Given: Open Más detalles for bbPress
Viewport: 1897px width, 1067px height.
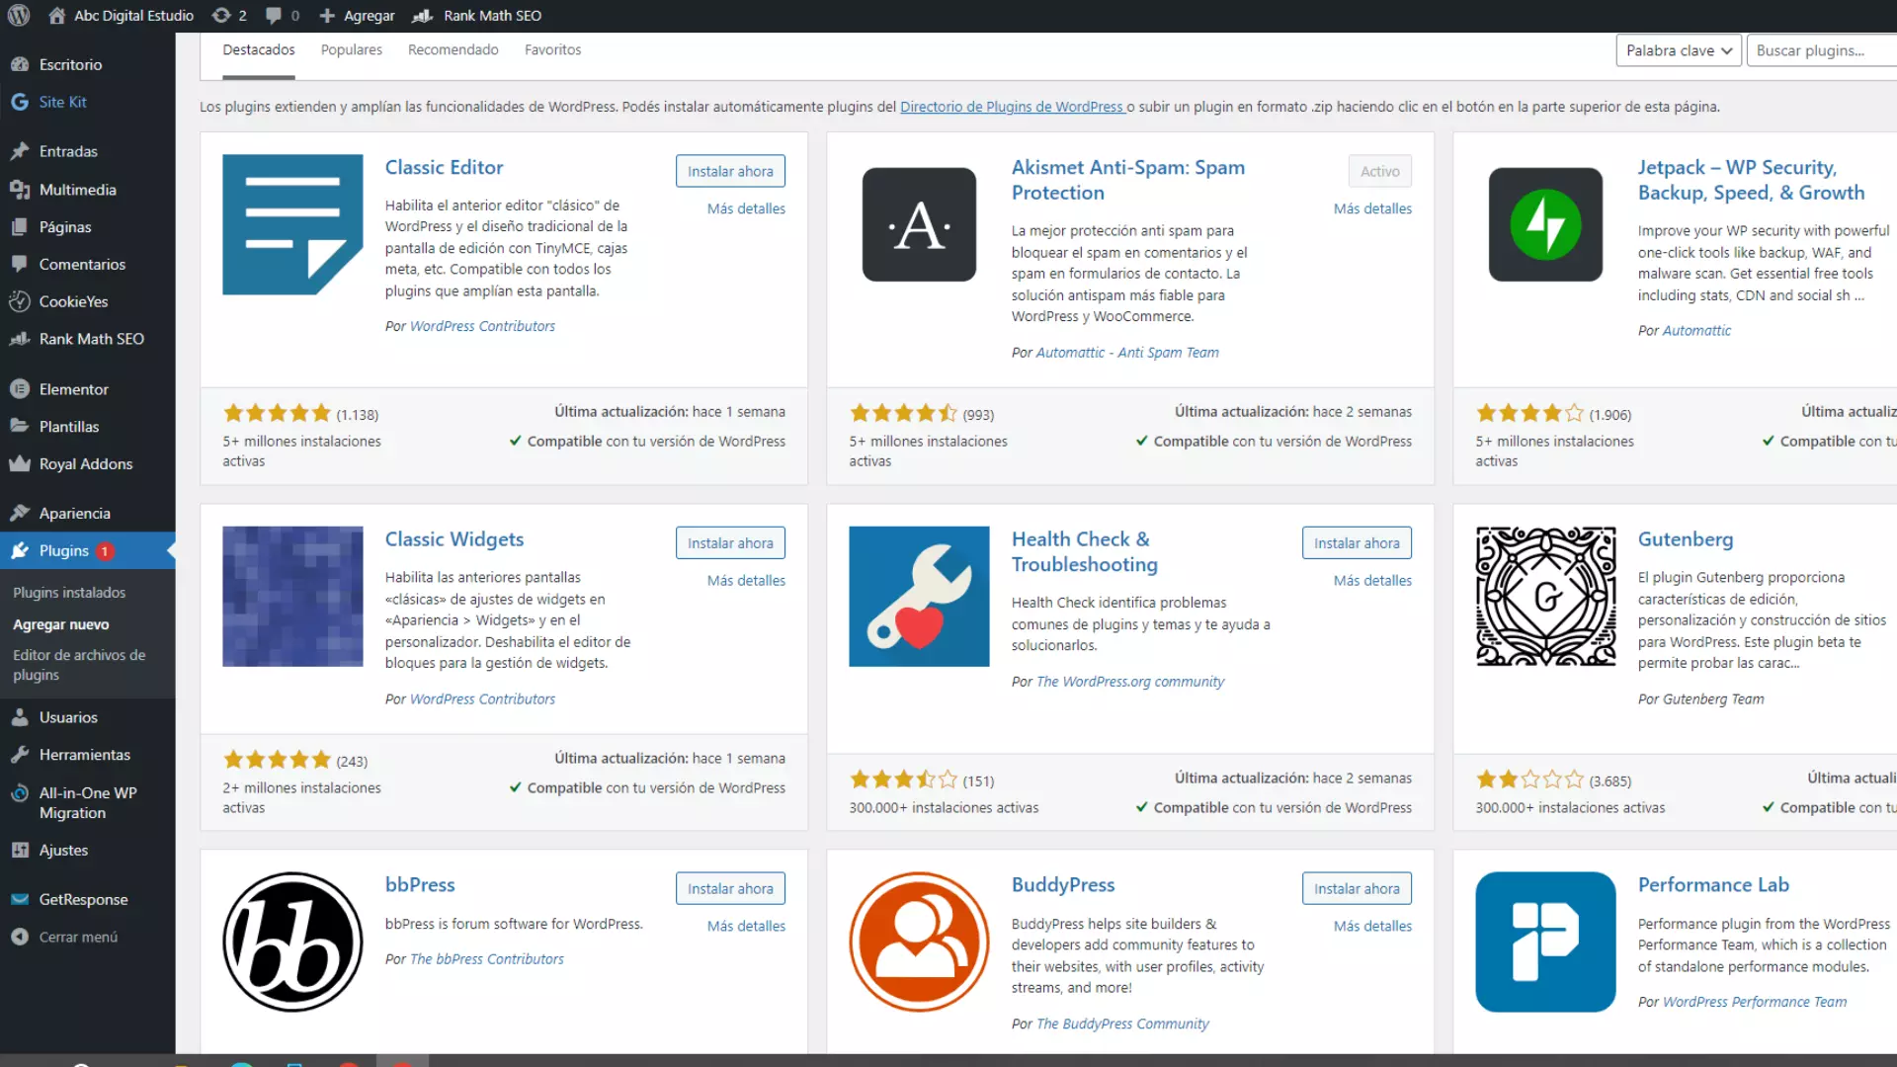Looking at the screenshot, I should click(746, 927).
